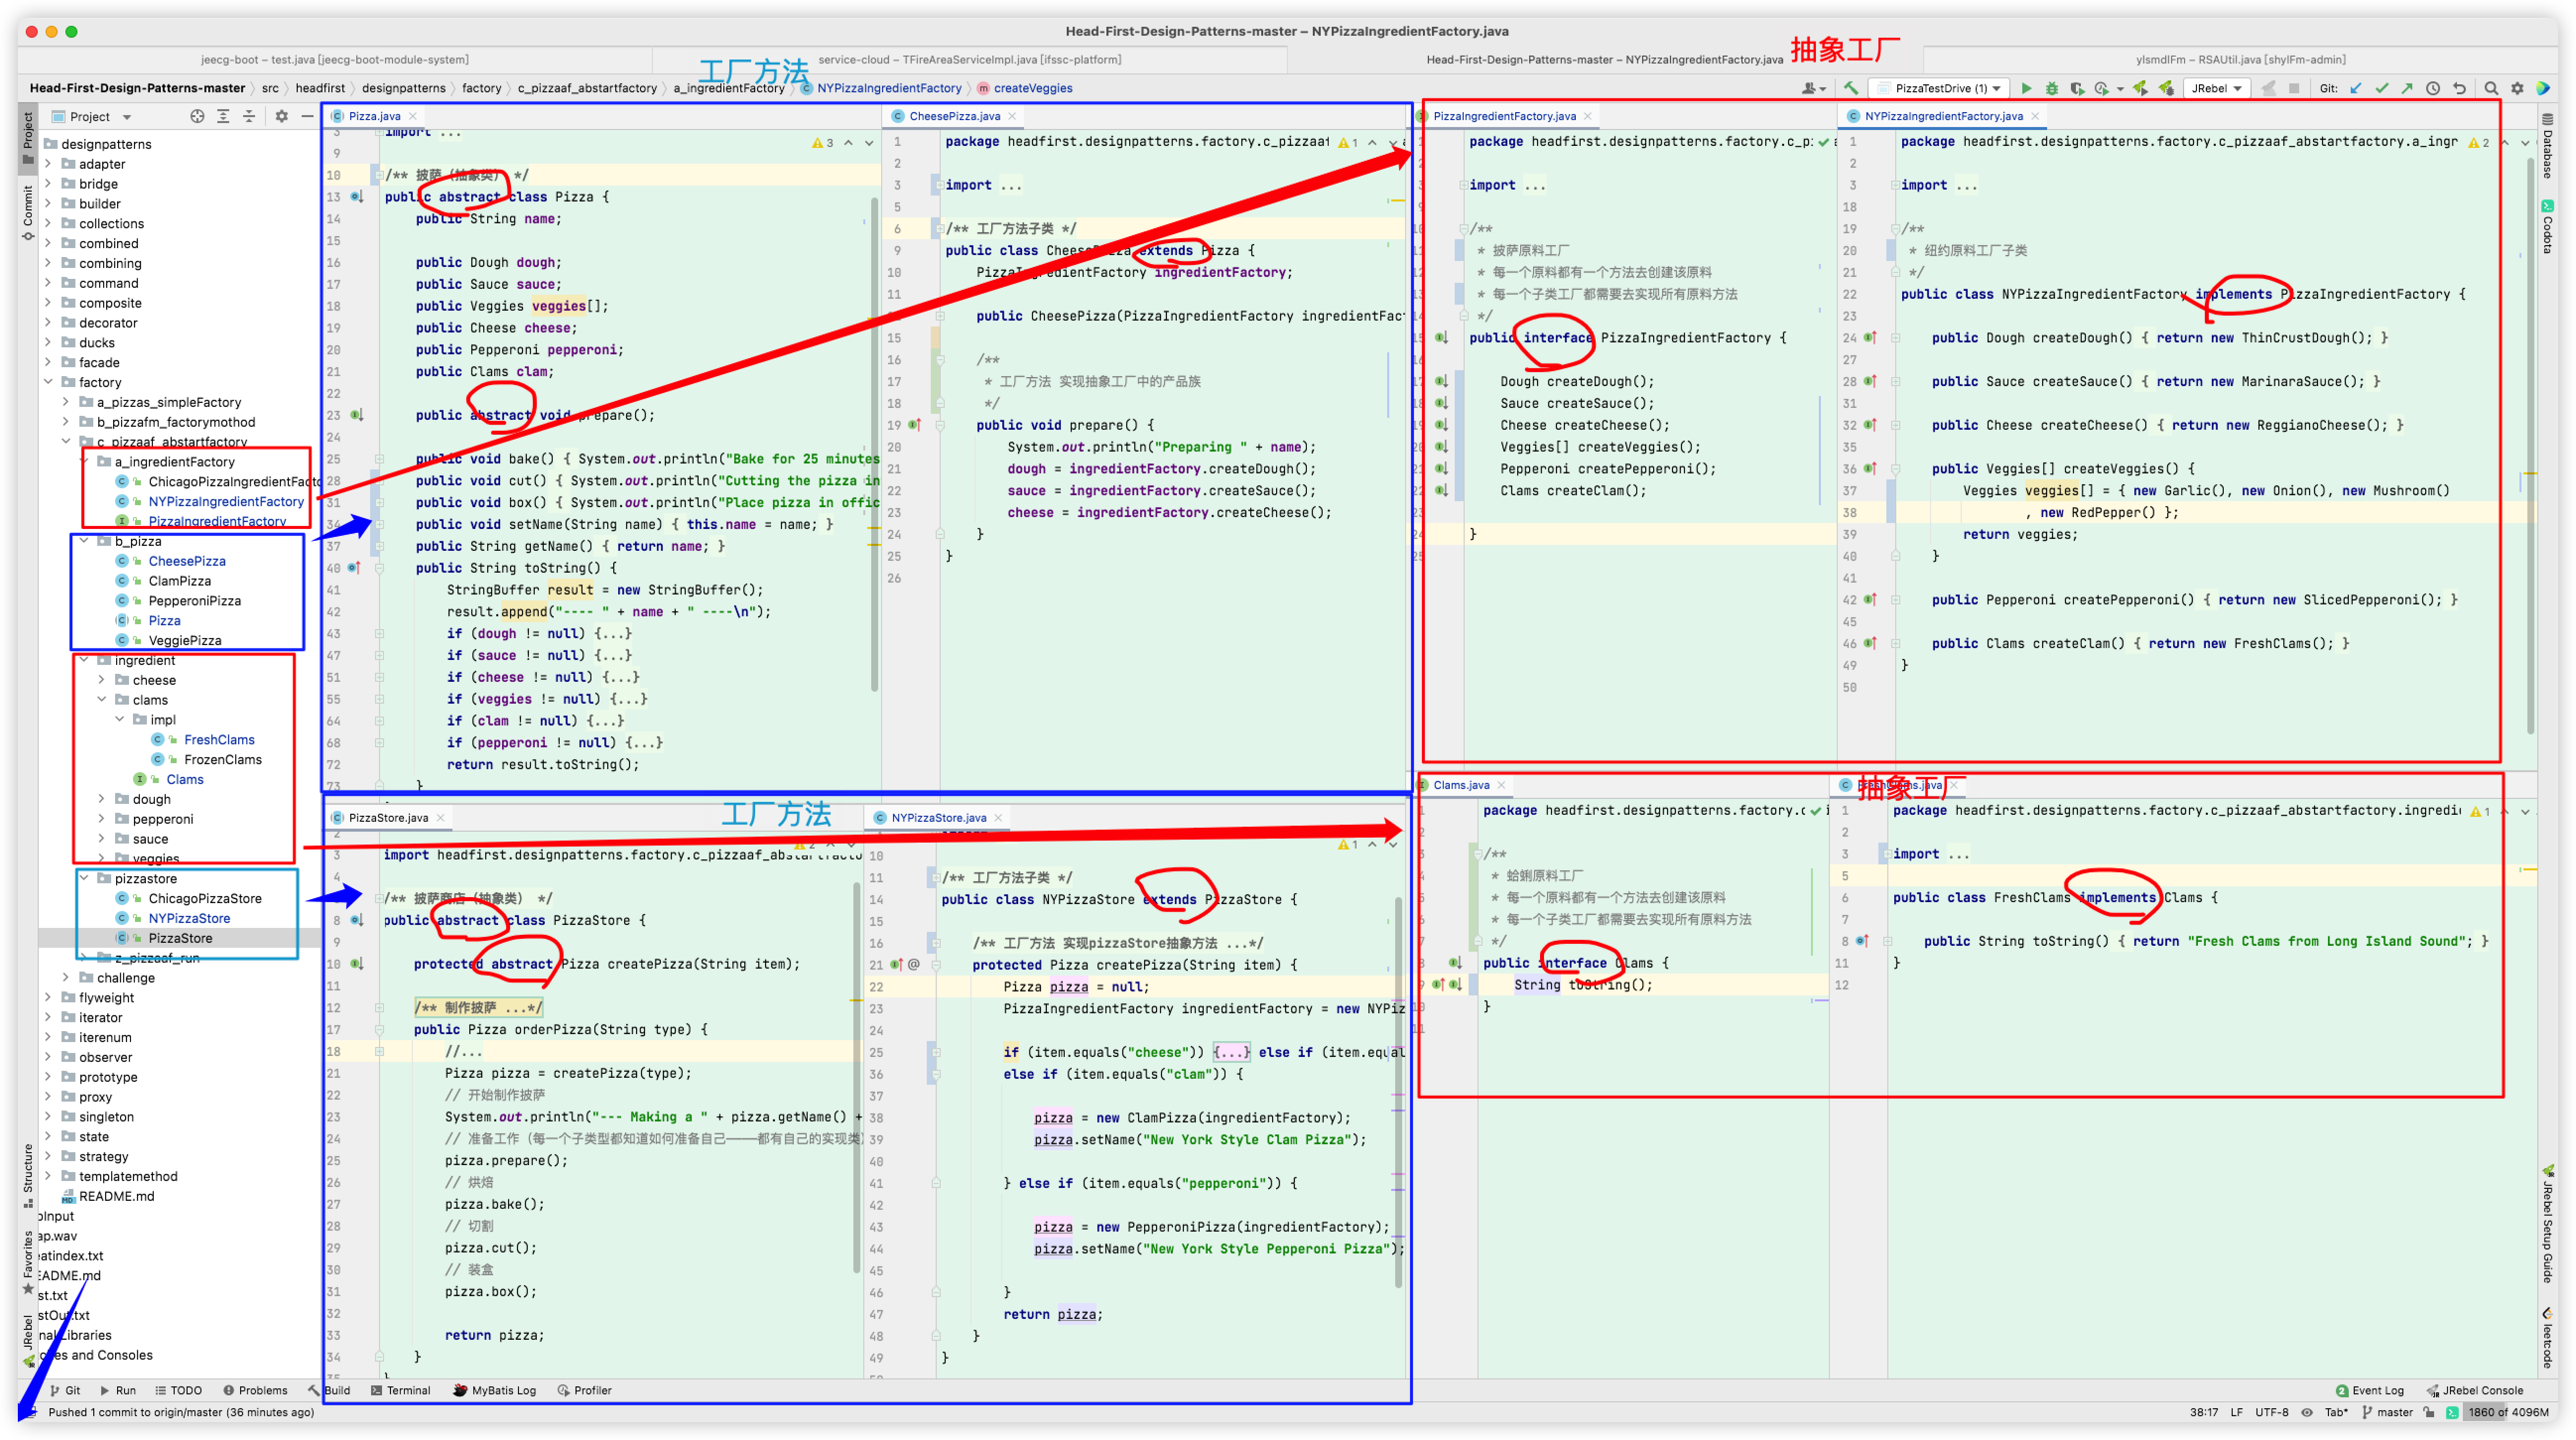Expand the cheese folder under ingredient
The image size is (2576, 1440).
click(x=101, y=680)
